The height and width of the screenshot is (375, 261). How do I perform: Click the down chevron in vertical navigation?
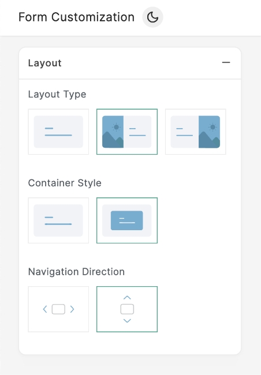127,321
